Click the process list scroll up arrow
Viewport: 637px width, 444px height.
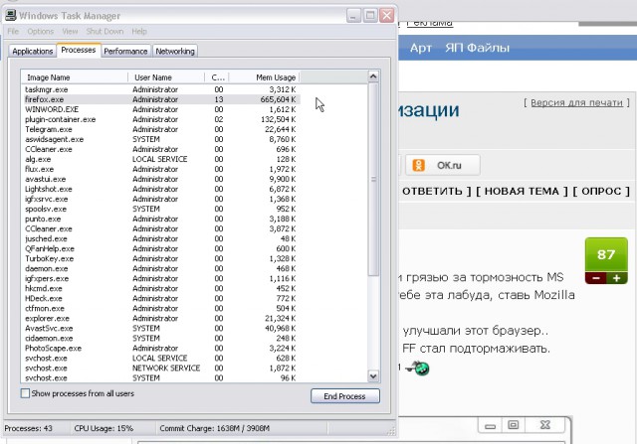(373, 76)
